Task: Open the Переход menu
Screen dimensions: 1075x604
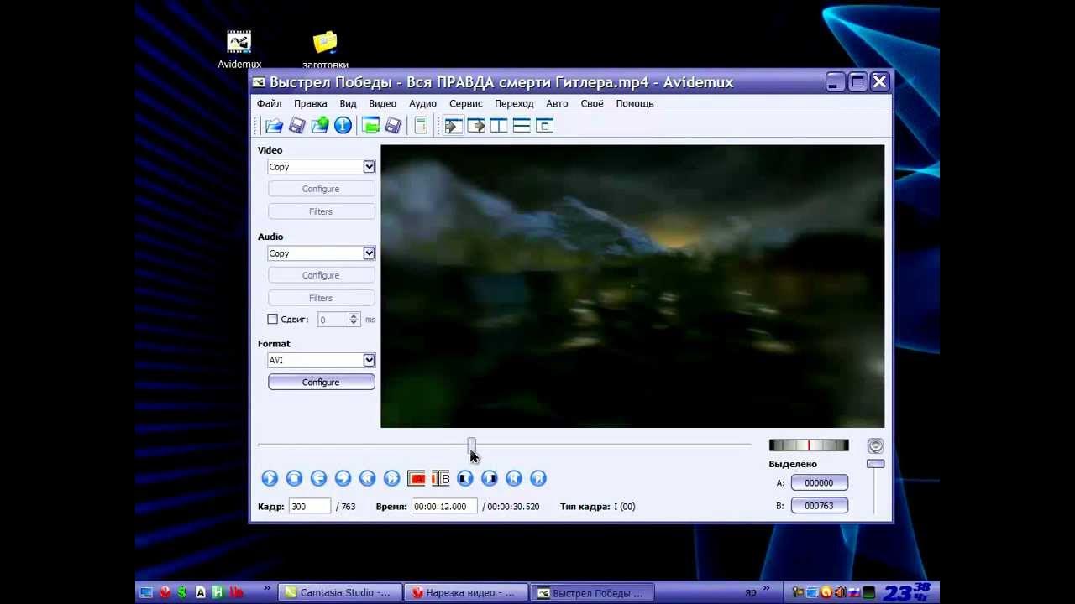Action: (514, 103)
